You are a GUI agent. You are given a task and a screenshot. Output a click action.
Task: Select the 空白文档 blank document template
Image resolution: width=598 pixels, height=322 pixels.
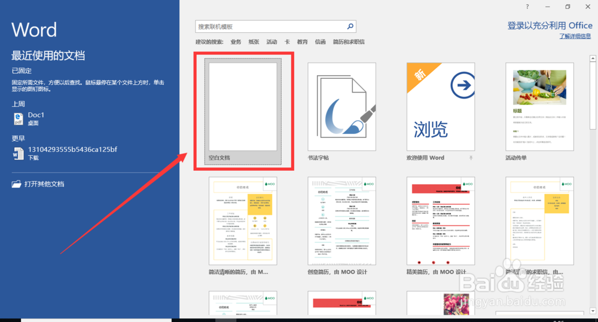[243, 111]
